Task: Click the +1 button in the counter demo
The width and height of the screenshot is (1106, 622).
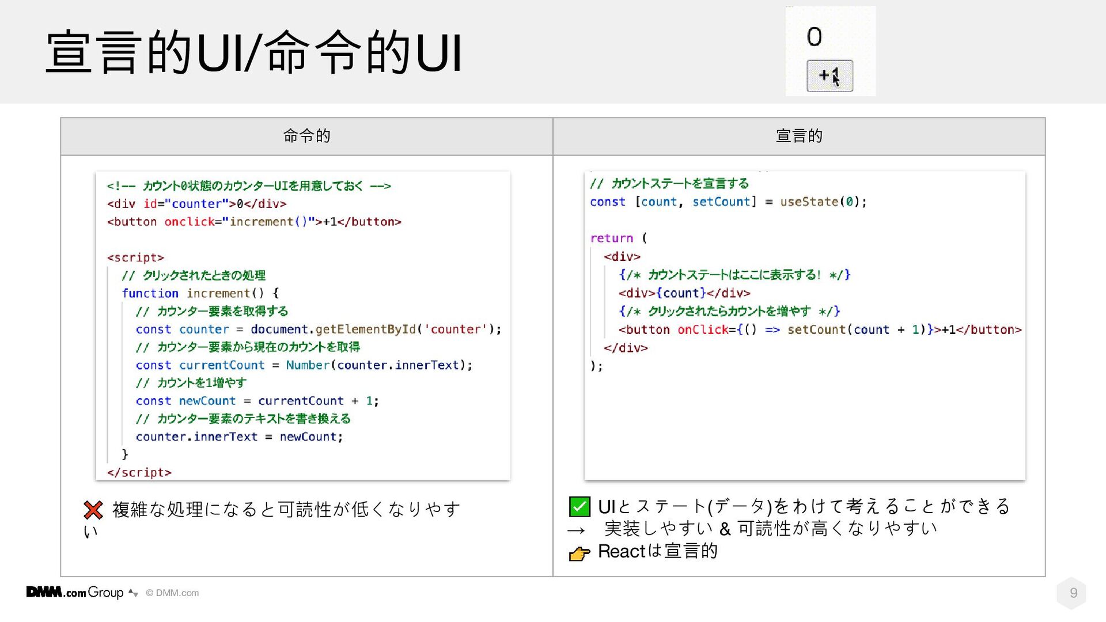Action: coord(829,75)
